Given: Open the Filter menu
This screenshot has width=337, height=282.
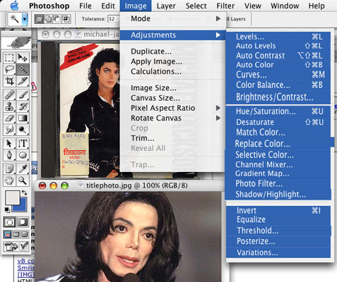Looking at the screenshot, I should pos(225,6).
